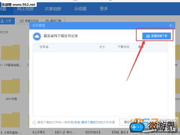Click the 大小 column header
The image size is (180, 135).
click(x=102, y=47)
